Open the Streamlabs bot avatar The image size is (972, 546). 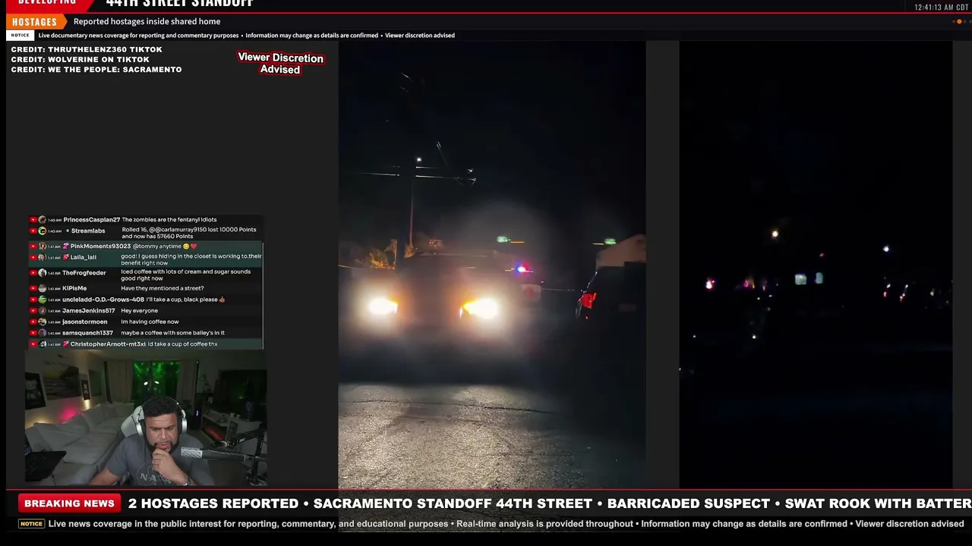point(43,231)
